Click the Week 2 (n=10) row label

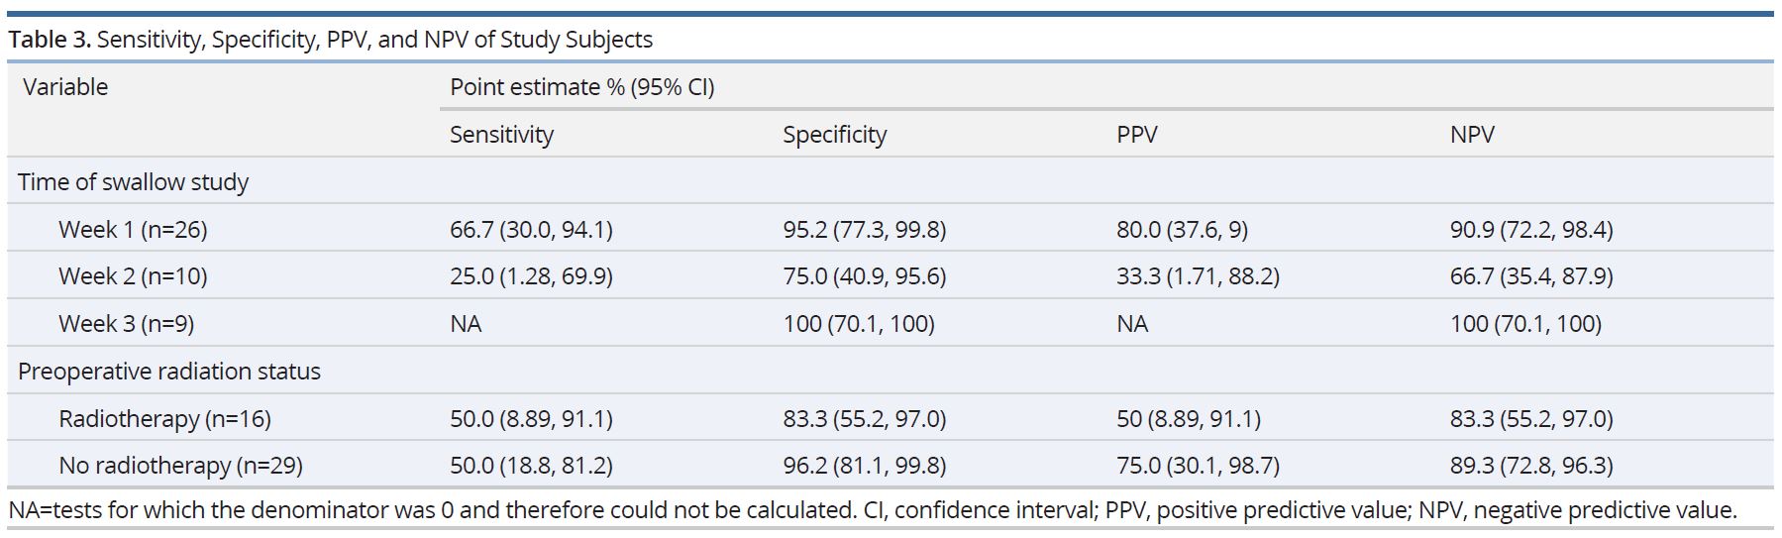(133, 276)
